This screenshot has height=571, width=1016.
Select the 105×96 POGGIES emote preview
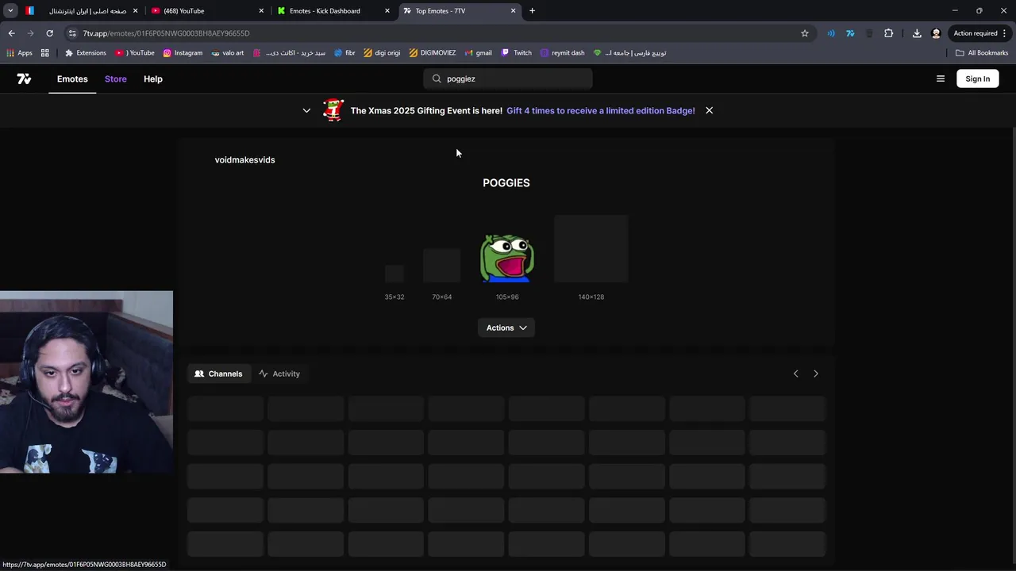point(507,258)
